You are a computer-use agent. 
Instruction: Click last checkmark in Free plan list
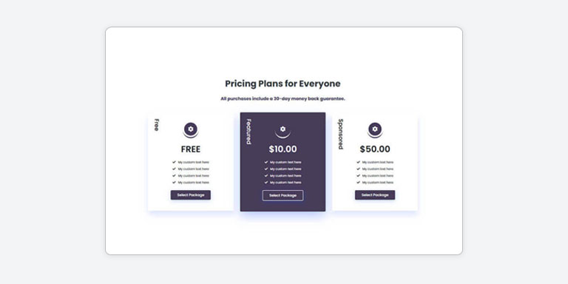tap(175, 183)
